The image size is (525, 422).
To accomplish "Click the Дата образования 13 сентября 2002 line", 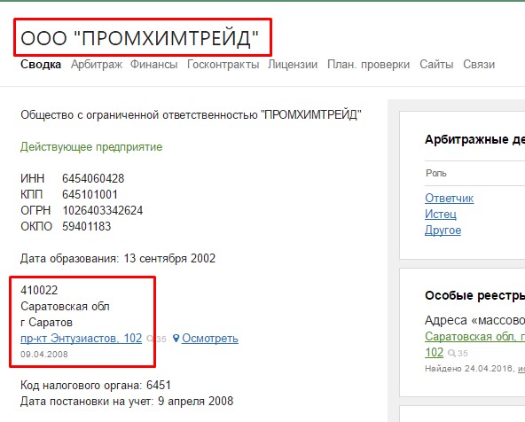I will click(x=118, y=258).
